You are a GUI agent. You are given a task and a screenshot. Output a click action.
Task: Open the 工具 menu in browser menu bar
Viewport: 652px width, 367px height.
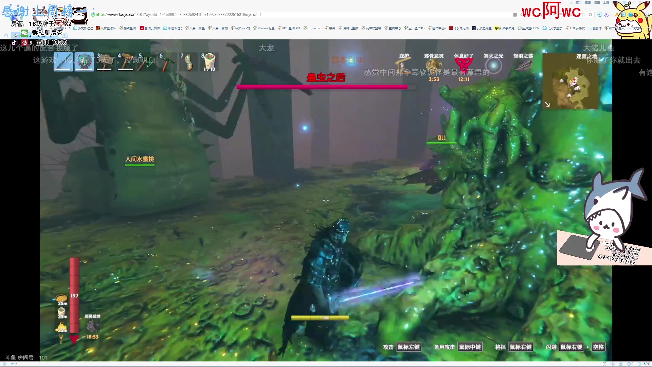[606, 2]
